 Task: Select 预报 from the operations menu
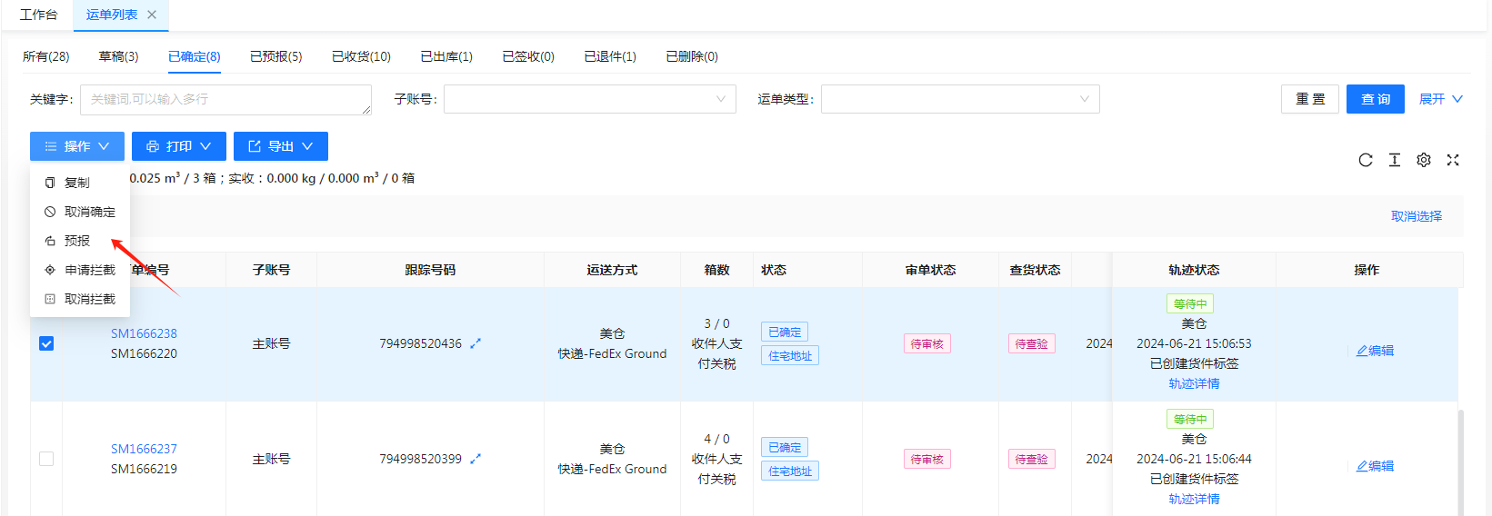pyautogui.click(x=77, y=241)
